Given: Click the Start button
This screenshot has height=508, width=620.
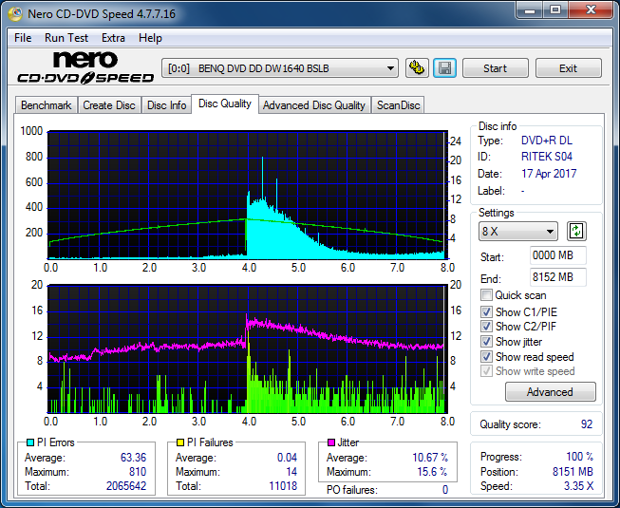Looking at the screenshot, I should pos(495,68).
